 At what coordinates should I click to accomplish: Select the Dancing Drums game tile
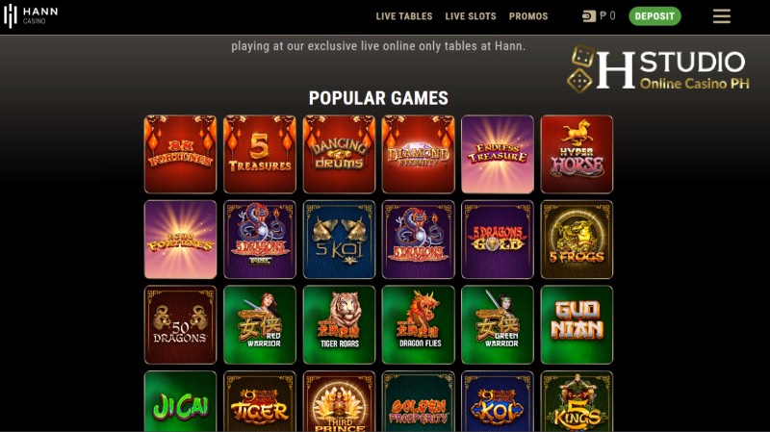click(x=339, y=154)
